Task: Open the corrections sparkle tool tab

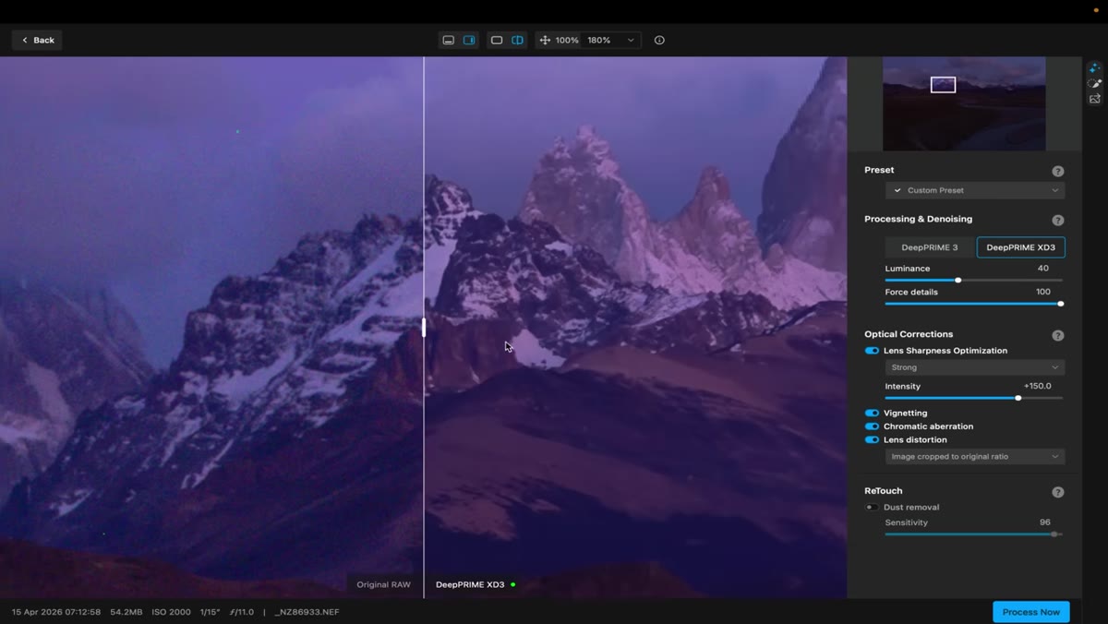Action: tap(1094, 68)
